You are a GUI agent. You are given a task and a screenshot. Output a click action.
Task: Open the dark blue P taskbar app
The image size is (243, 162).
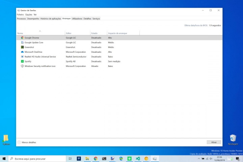(79, 159)
